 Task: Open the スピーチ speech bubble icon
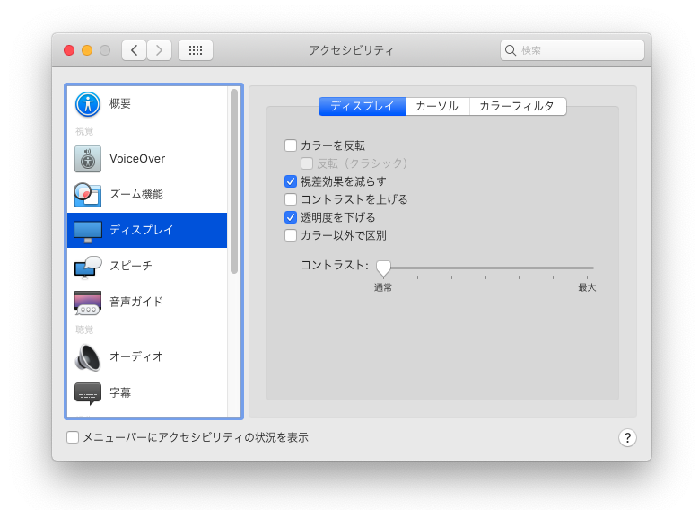pos(88,266)
